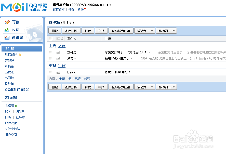Open QQ邮件订阅(2) in sidebar

click(17, 90)
